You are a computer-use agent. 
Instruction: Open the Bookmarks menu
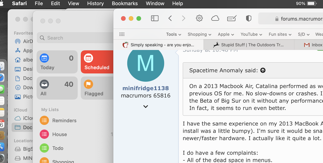pos(125,4)
